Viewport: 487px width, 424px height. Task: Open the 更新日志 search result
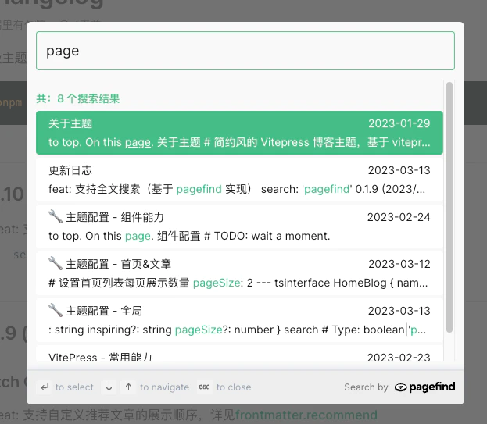(239, 179)
